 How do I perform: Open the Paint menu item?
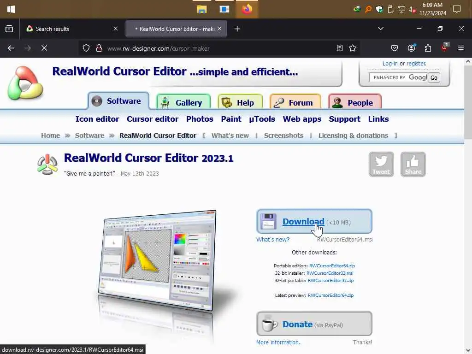[x=231, y=119]
